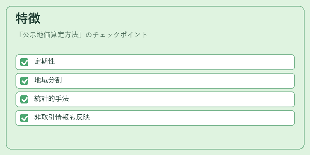Click empty white area of 統計的手法 row
The height and width of the screenshot is (155, 310).
(x=181, y=99)
